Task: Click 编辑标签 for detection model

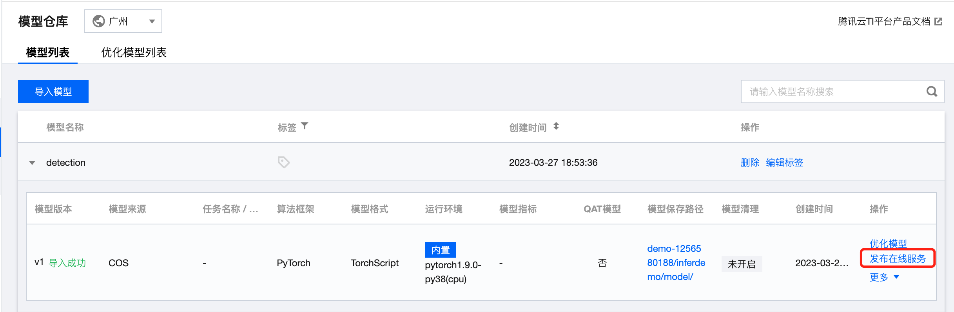Action: click(784, 162)
